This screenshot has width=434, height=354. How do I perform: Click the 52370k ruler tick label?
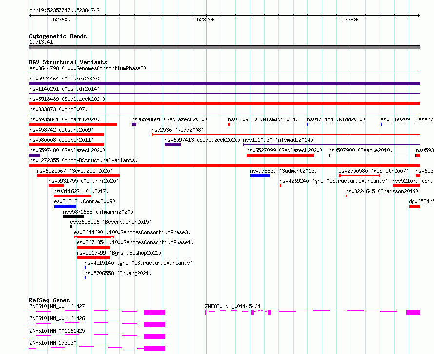click(206, 20)
